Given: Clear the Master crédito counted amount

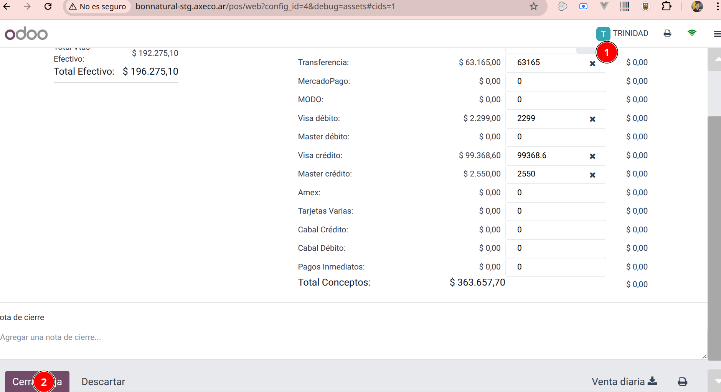Looking at the screenshot, I should [x=592, y=175].
